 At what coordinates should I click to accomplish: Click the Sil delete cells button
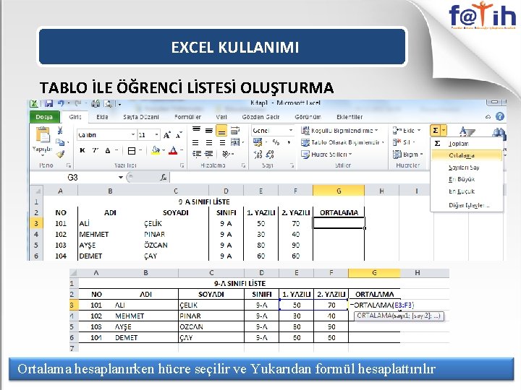tap(404, 142)
